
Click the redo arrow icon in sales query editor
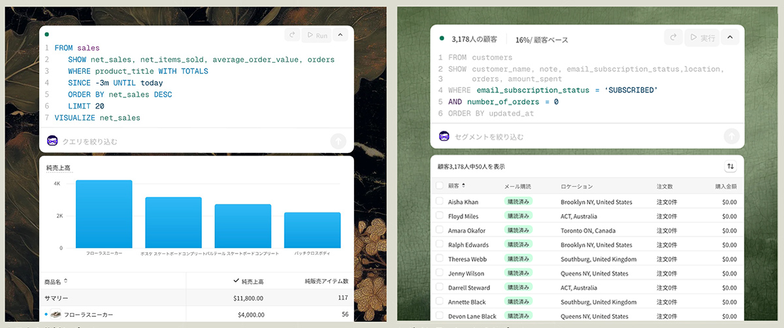coord(293,36)
